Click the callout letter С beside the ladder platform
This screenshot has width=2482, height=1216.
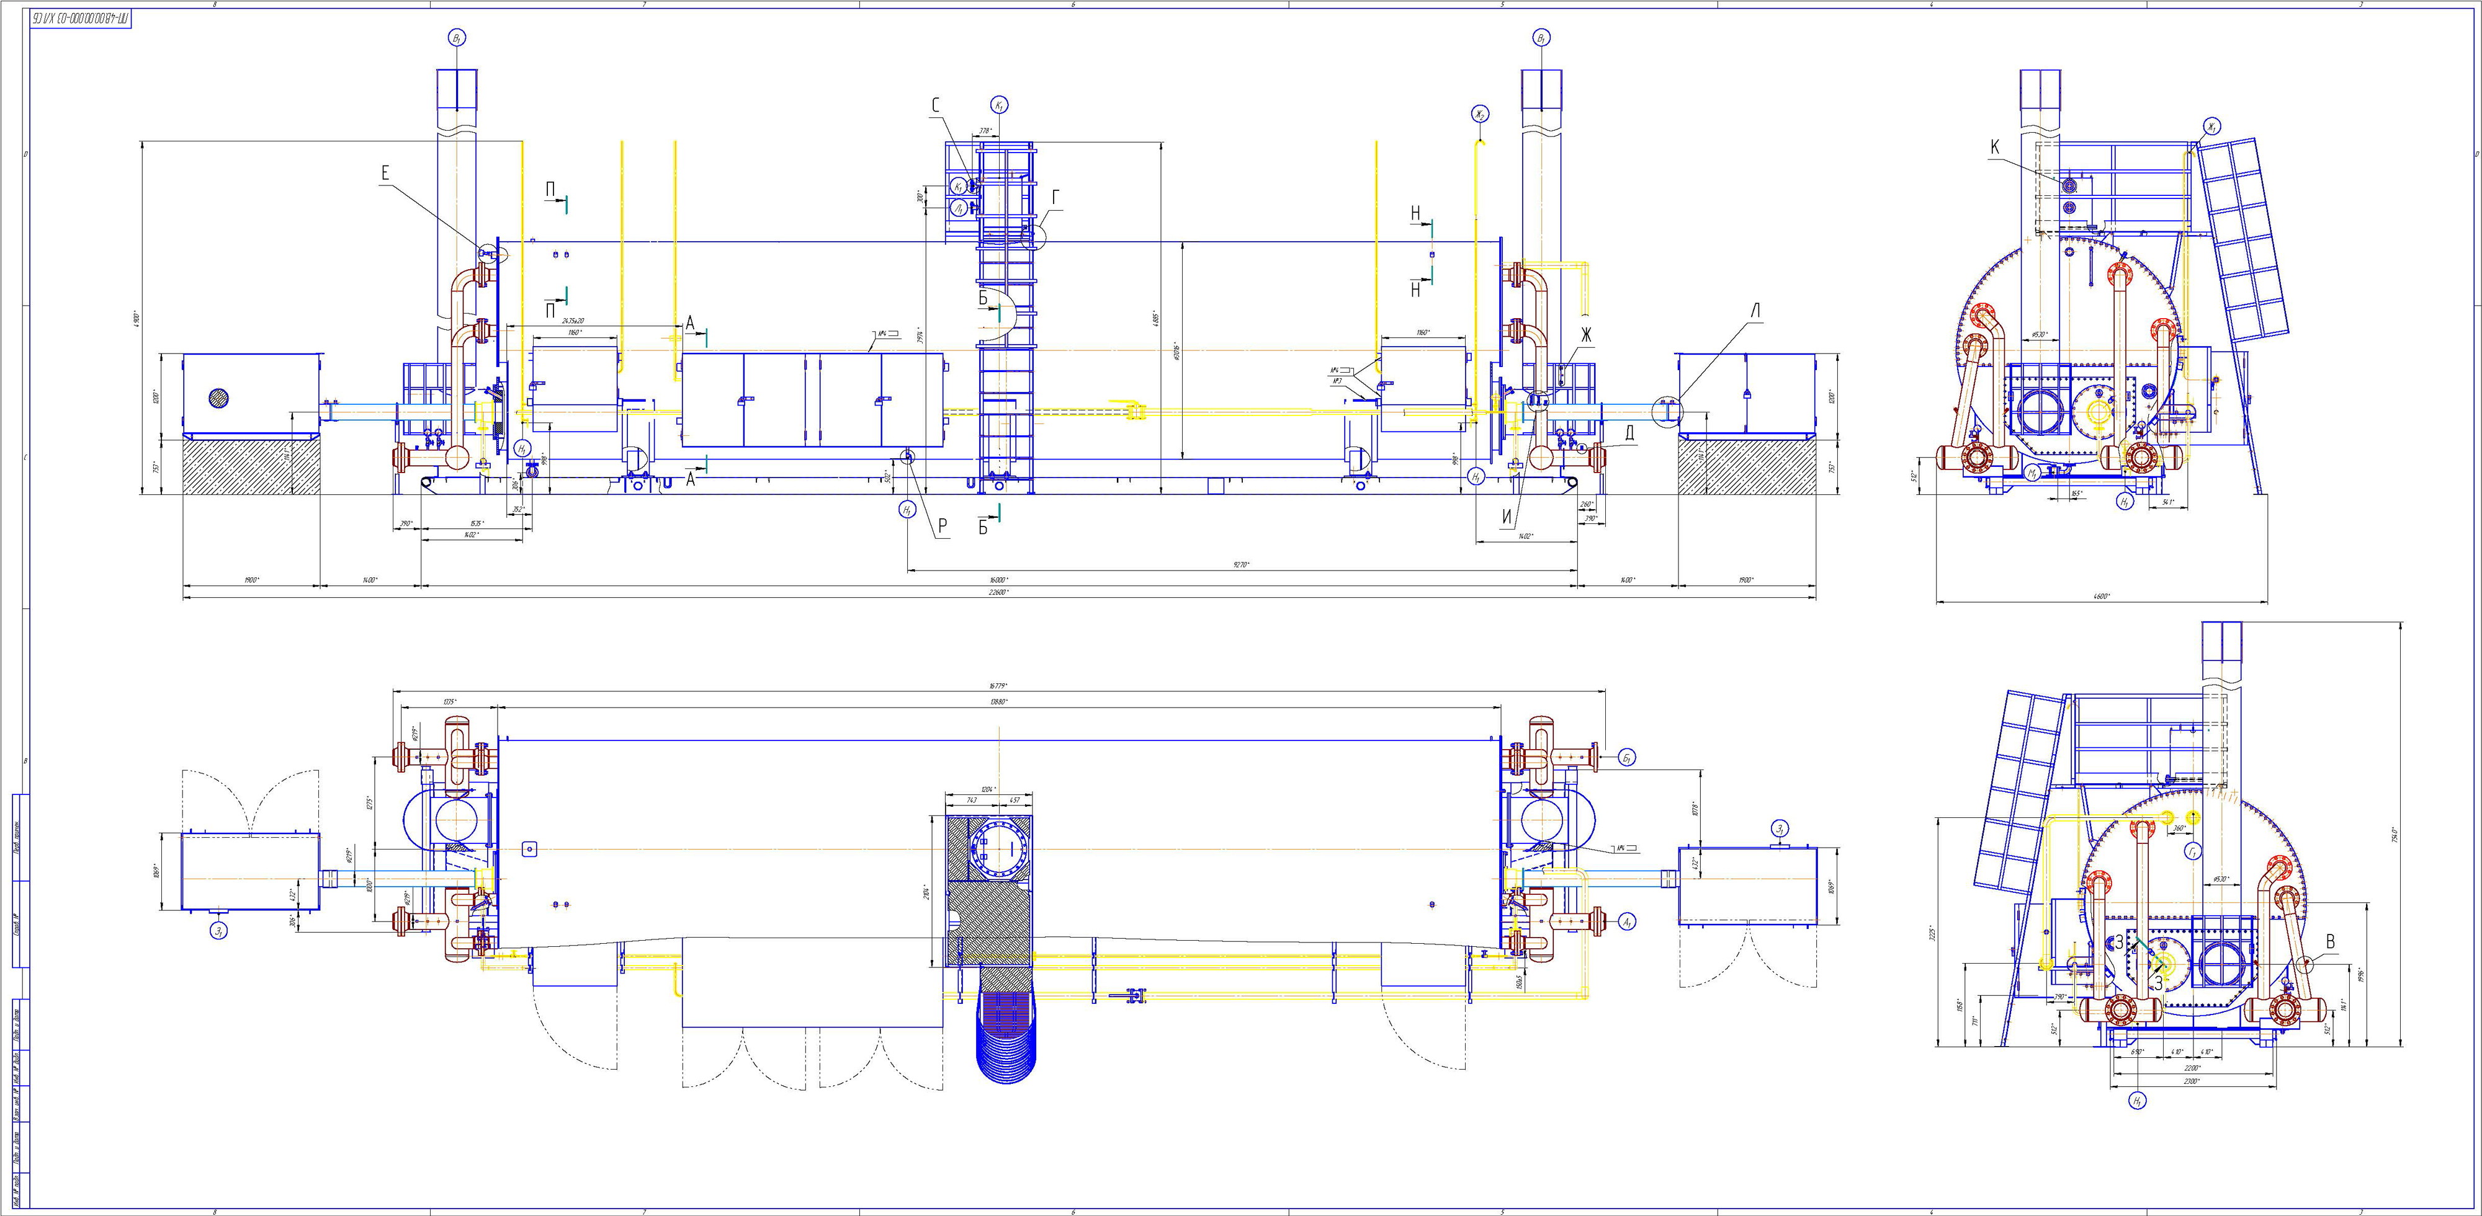(x=936, y=106)
